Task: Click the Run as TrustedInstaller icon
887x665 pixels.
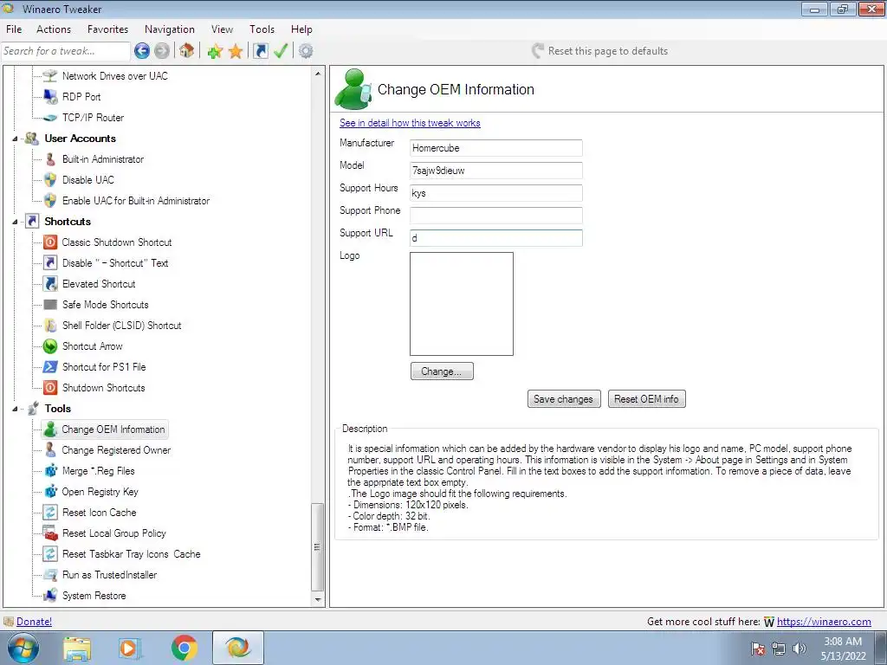Action: pos(50,575)
